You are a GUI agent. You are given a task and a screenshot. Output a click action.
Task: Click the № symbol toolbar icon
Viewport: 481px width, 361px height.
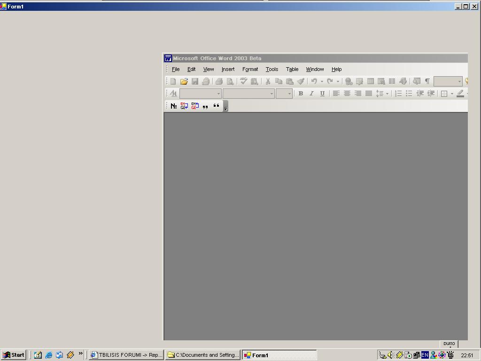coord(174,106)
